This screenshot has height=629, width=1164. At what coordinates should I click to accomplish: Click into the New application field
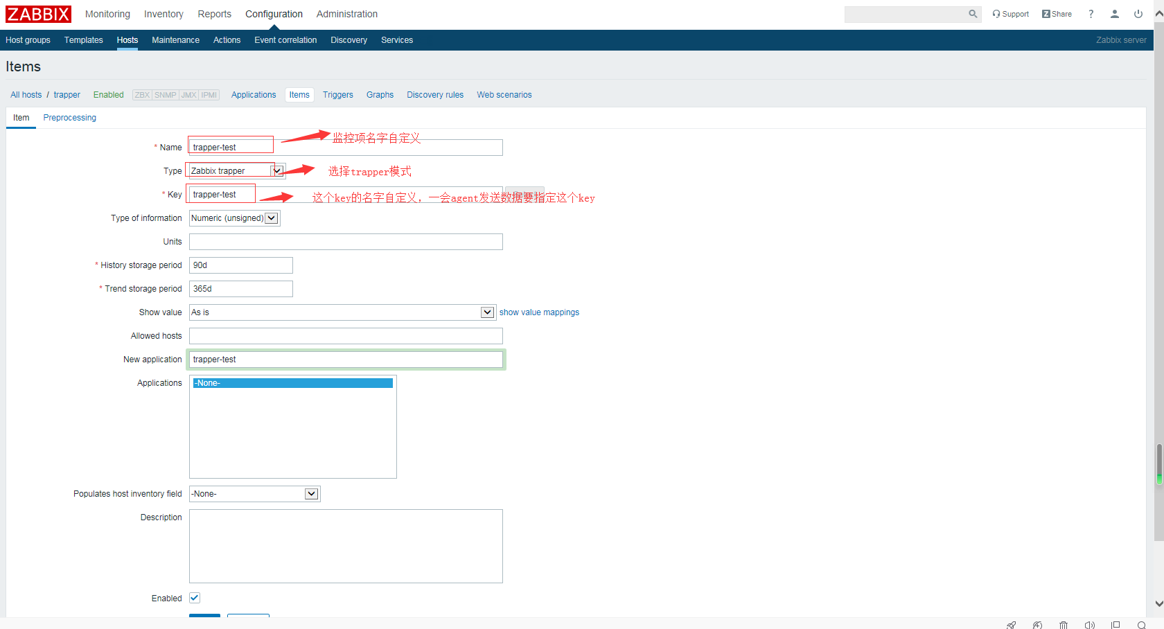click(x=346, y=360)
